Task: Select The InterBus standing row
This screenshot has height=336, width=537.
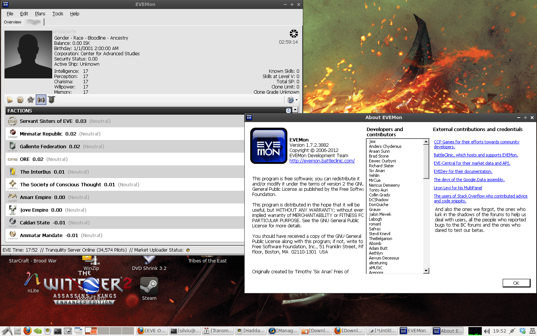Action: coord(125,172)
